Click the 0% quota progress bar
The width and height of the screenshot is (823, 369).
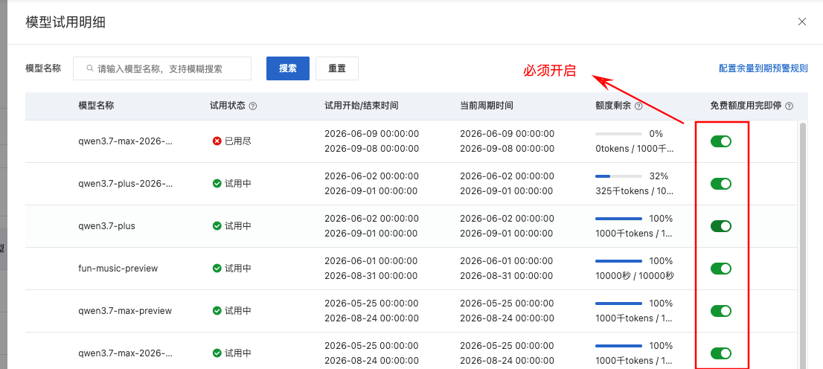click(619, 133)
